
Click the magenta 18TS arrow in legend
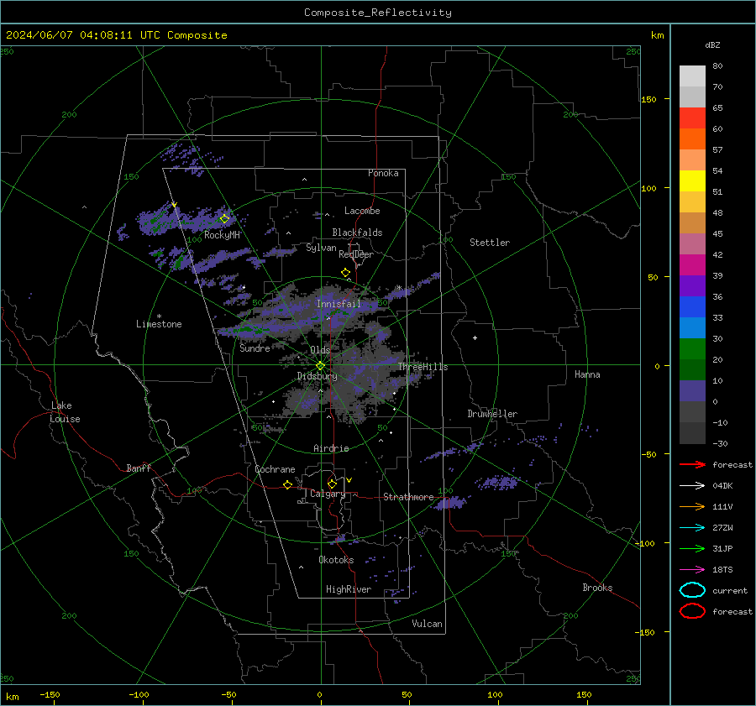point(692,570)
